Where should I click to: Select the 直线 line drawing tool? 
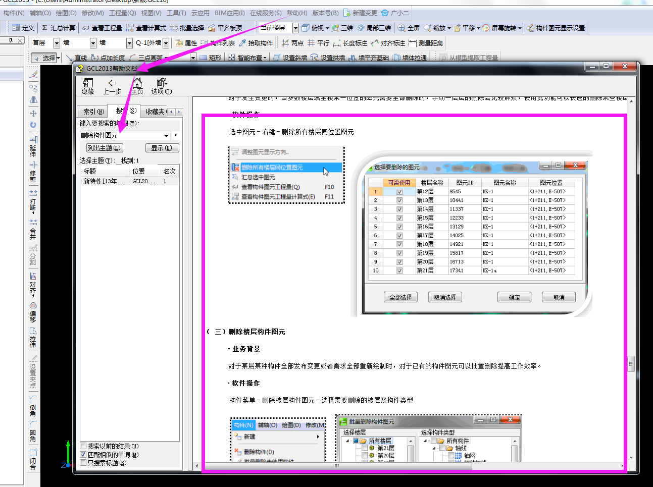click(x=76, y=58)
